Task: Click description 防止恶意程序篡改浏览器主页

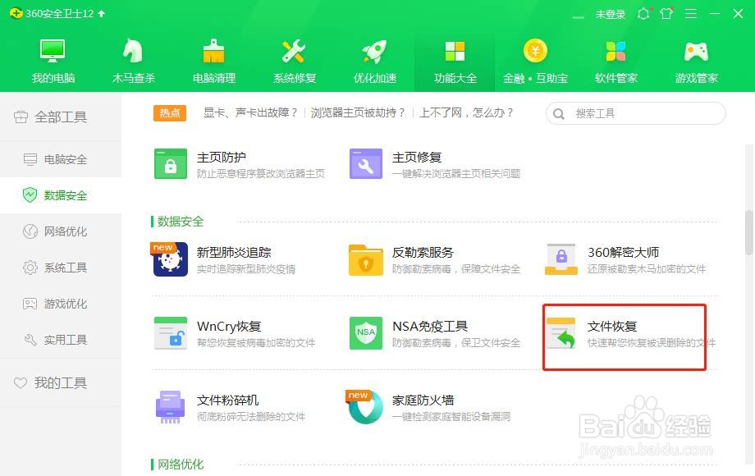Action: coord(261,173)
